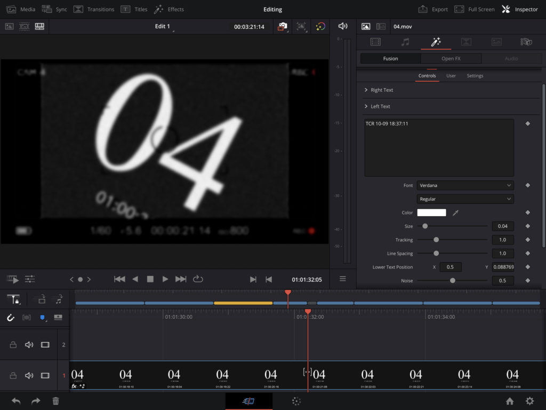Open the Image tab in Inspector

pos(496,42)
